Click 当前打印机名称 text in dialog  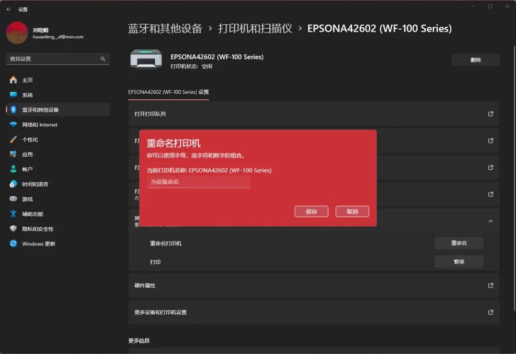pyautogui.click(x=209, y=170)
